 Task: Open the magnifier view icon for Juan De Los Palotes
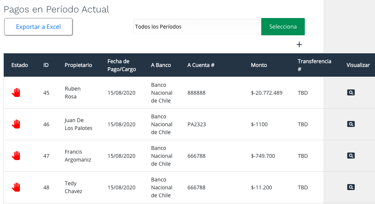[351, 124]
